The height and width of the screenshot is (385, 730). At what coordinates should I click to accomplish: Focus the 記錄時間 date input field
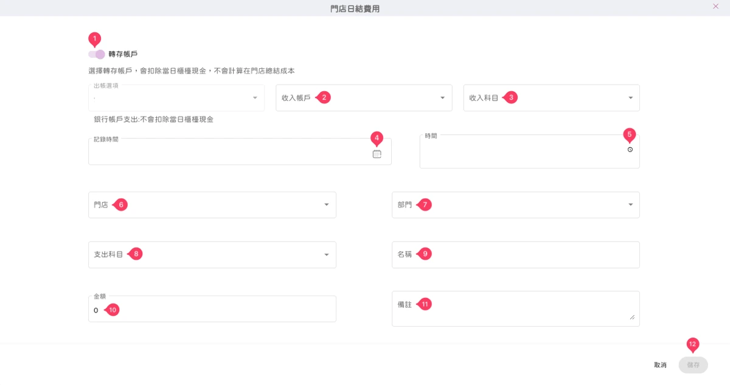pos(240,151)
